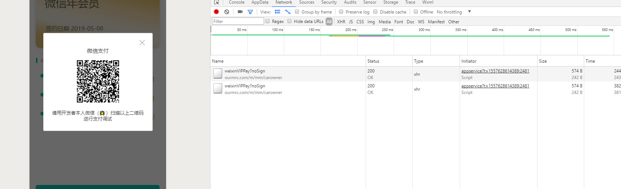Sort requests by the Type column header
This screenshot has width=621, height=189.
coord(436,61)
